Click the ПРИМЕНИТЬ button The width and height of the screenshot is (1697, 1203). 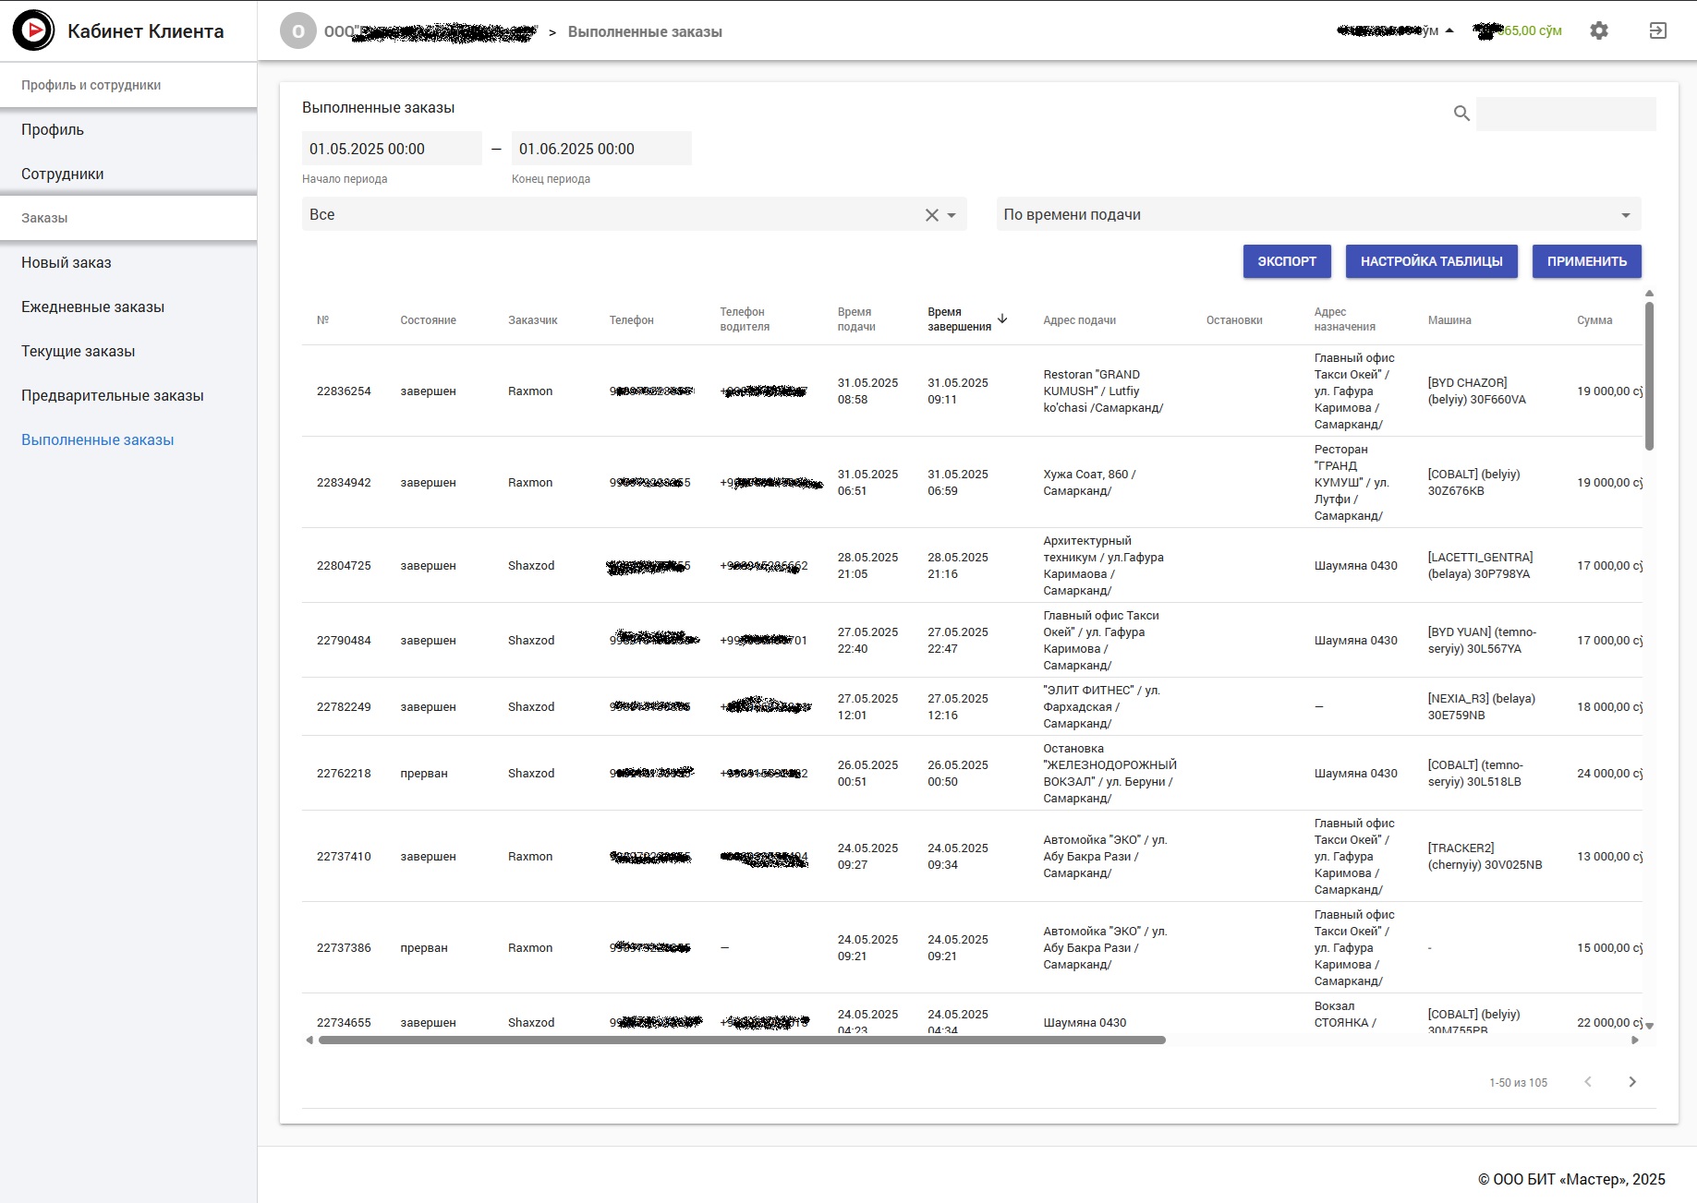click(1586, 261)
